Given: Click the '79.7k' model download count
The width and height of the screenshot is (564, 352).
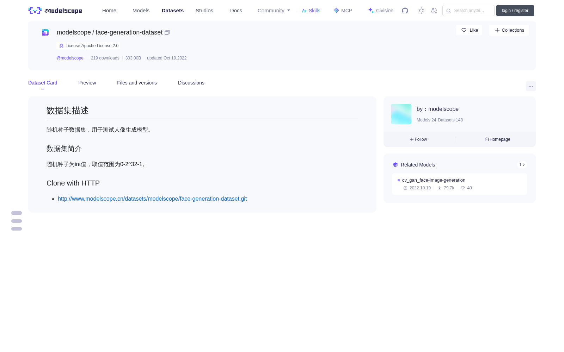Looking at the screenshot, I should (x=449, y=188).
